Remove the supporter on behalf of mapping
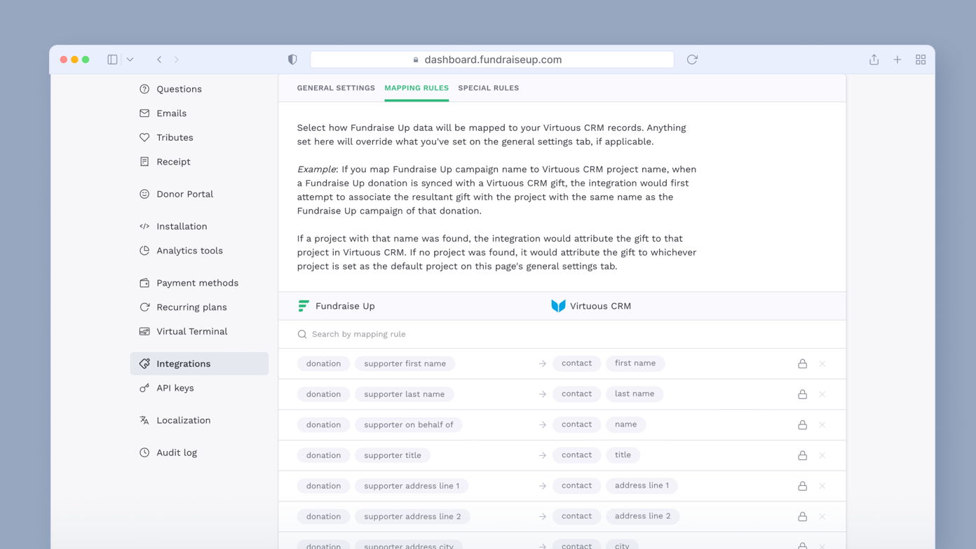Viewport: 976px width, 549px height. click(x=822, y=424)
